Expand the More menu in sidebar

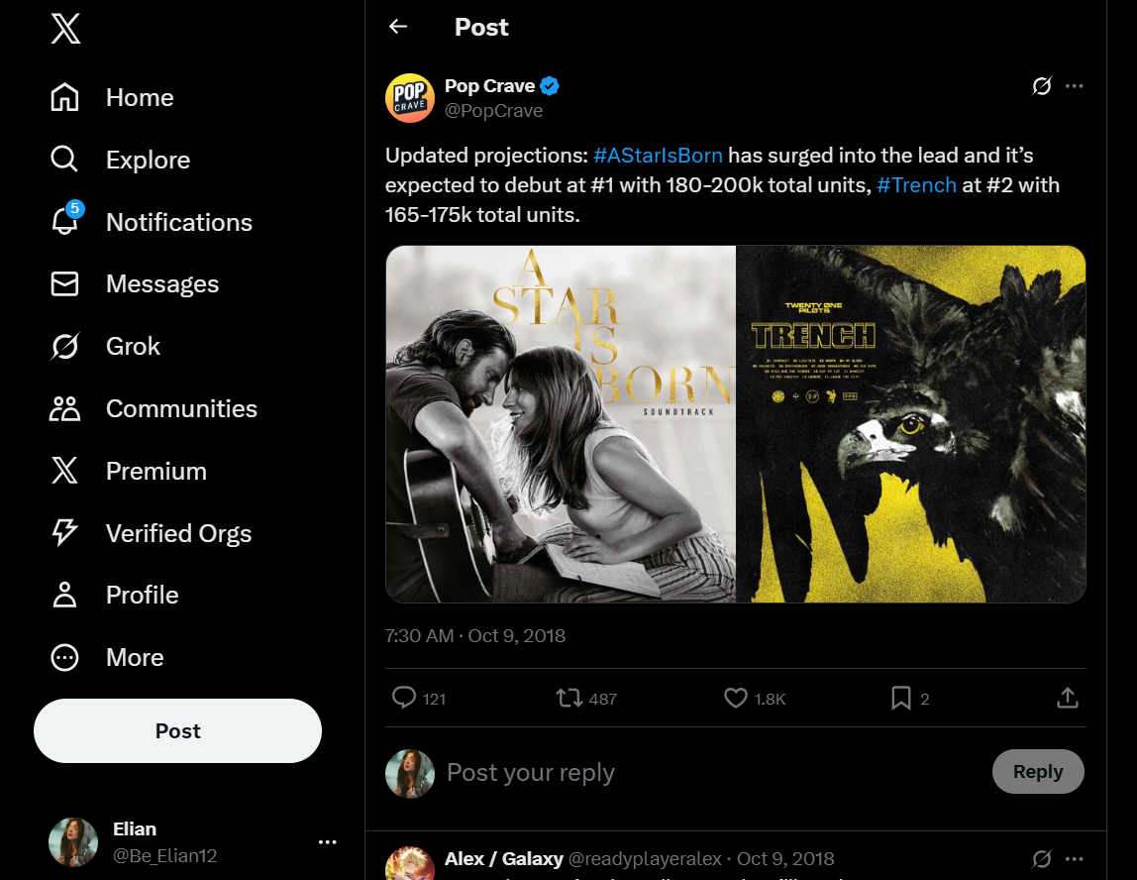(x=65, y=657)
